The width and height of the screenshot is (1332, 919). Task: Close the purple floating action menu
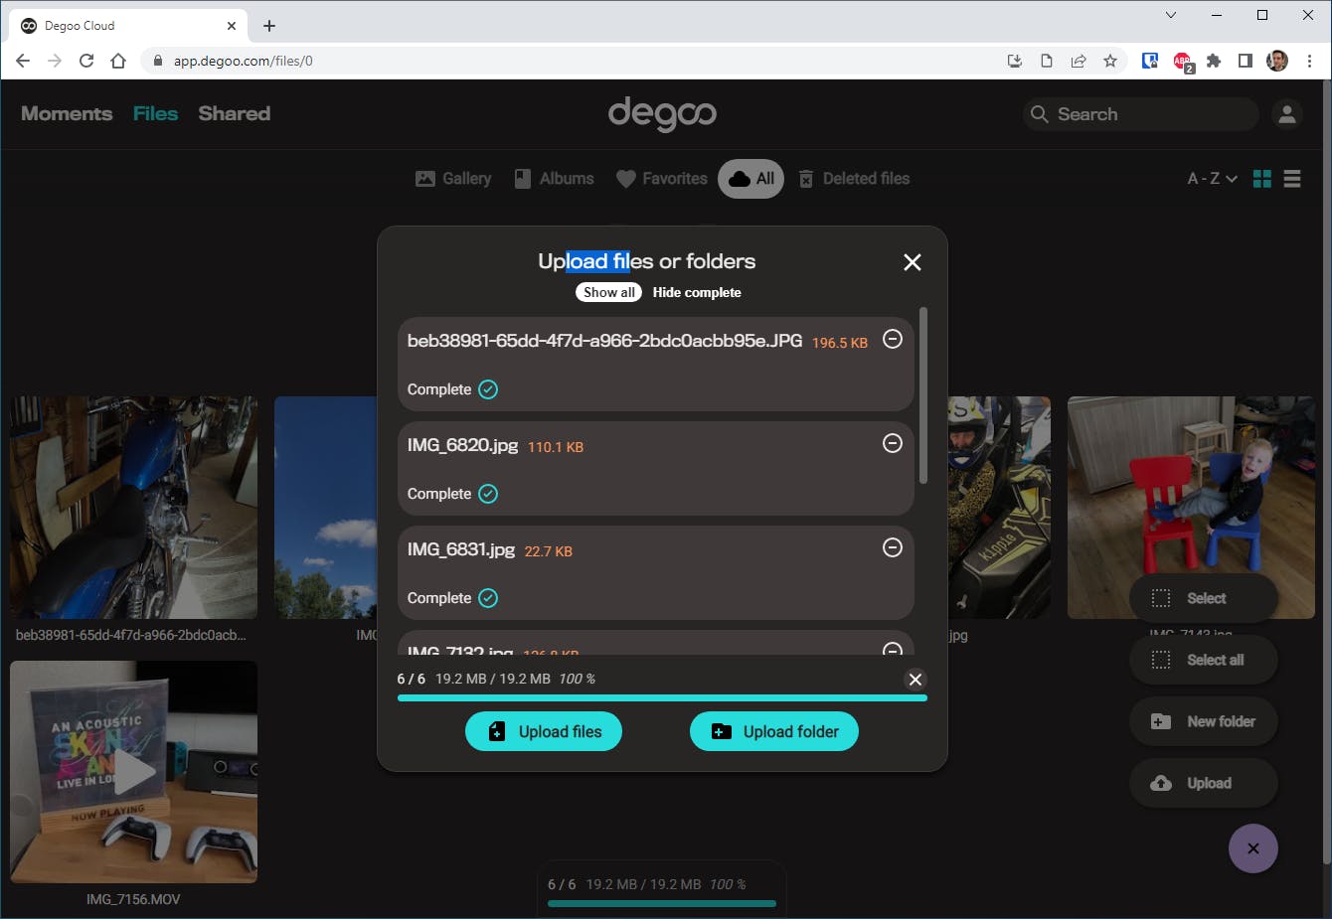coord(1253,848)
